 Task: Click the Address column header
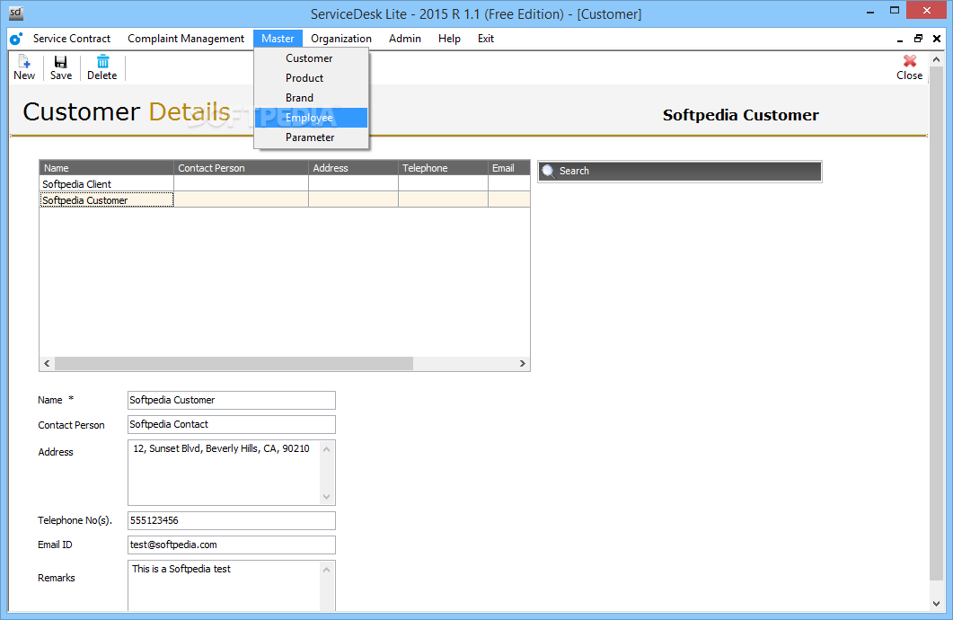[353, 168]
